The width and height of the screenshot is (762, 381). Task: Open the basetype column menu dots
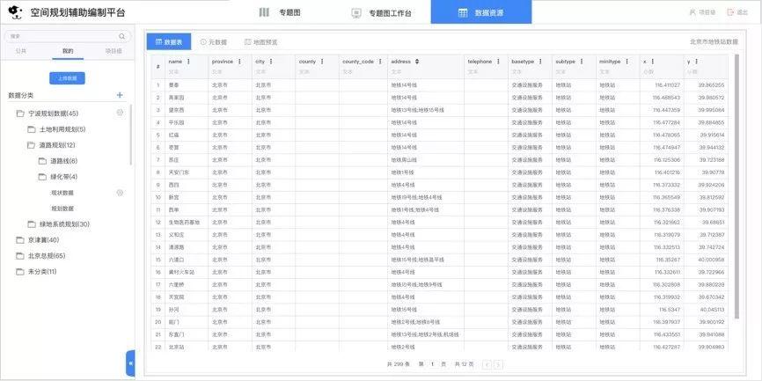coord(540,62)
